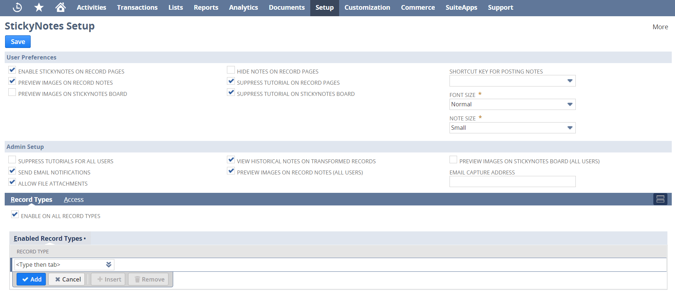Click the Insert row button
The image size is (675, 297).
[109, 279]
